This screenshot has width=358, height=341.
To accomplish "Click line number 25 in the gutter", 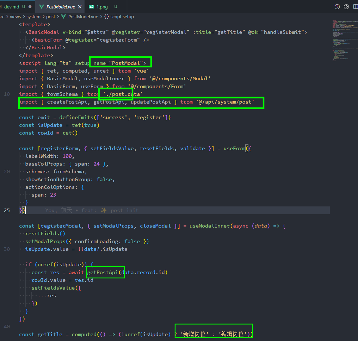I will pos(7,210).
